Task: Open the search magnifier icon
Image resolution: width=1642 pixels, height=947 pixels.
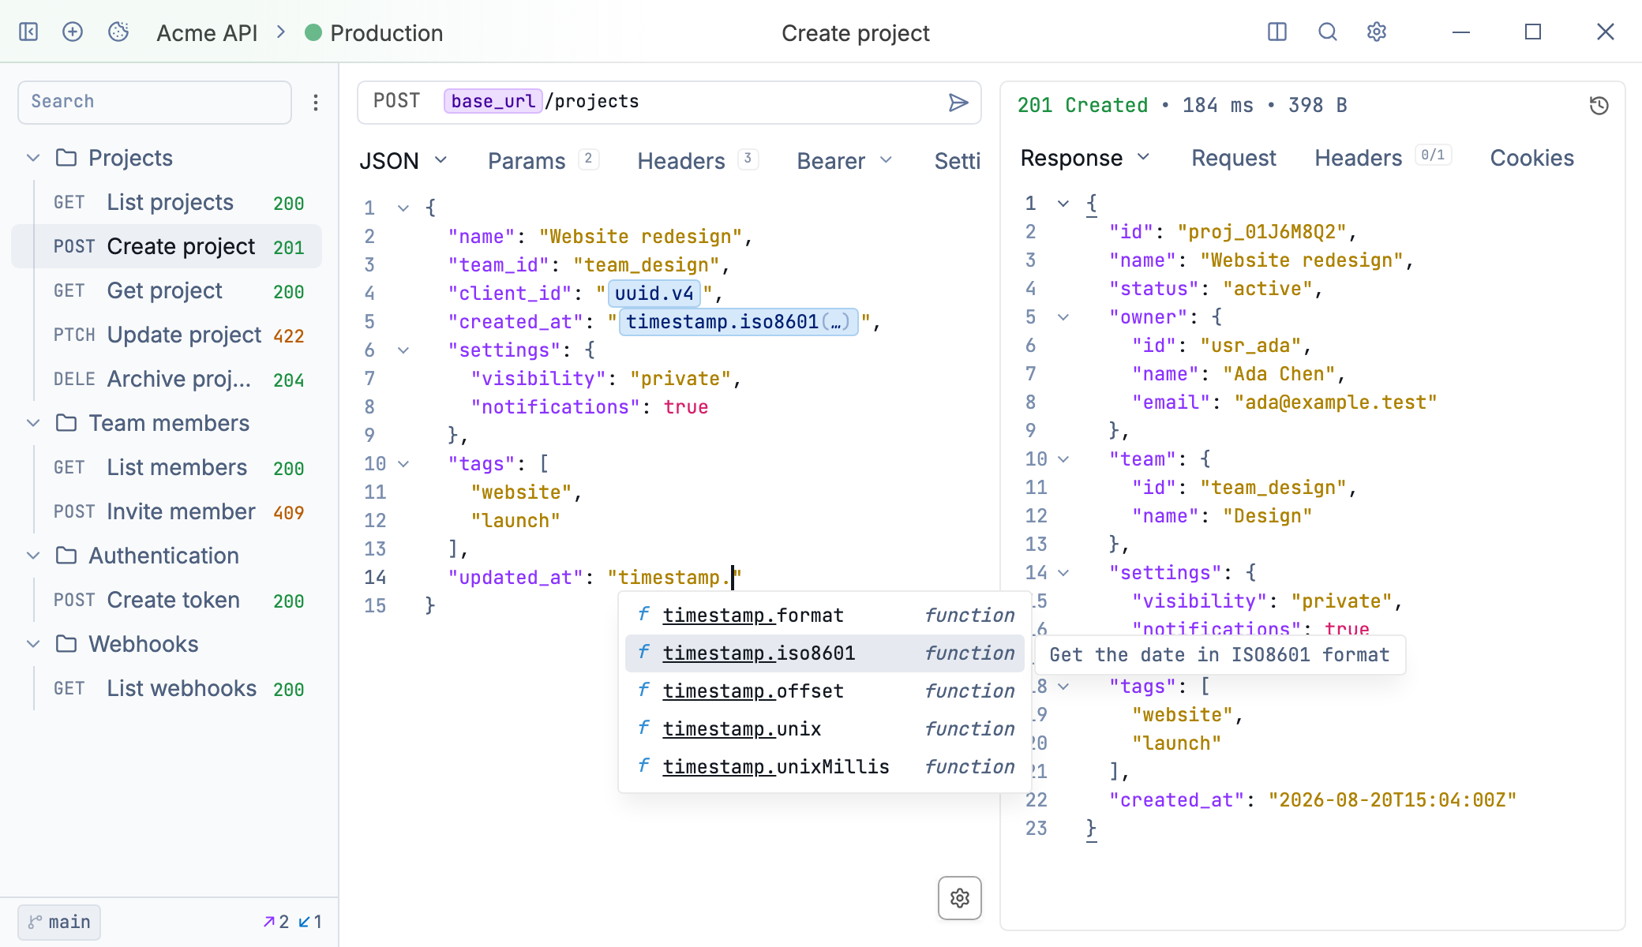Action: 1328,32
